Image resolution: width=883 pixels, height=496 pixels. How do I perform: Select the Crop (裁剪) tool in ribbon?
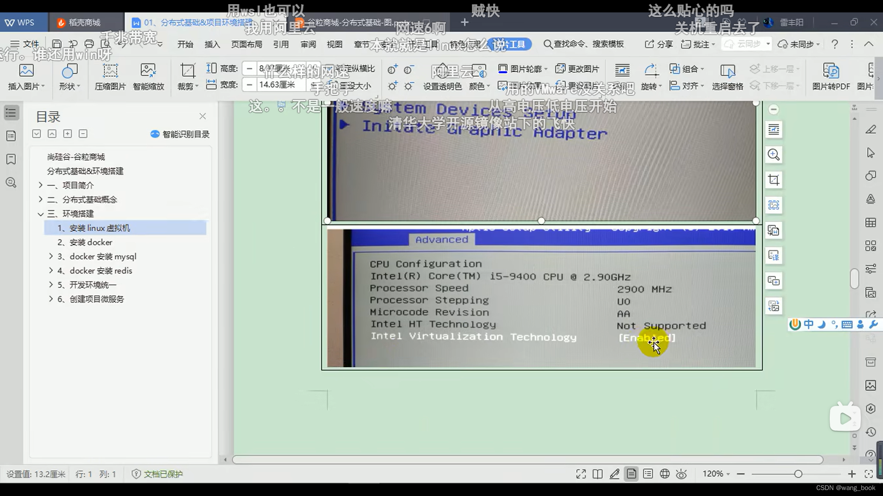[x=187, y=71]
